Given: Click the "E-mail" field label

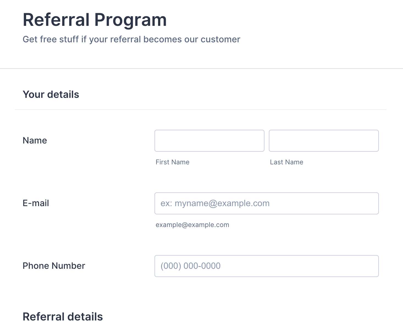Looking at the screenshot, I should click(x=36, y=203).
